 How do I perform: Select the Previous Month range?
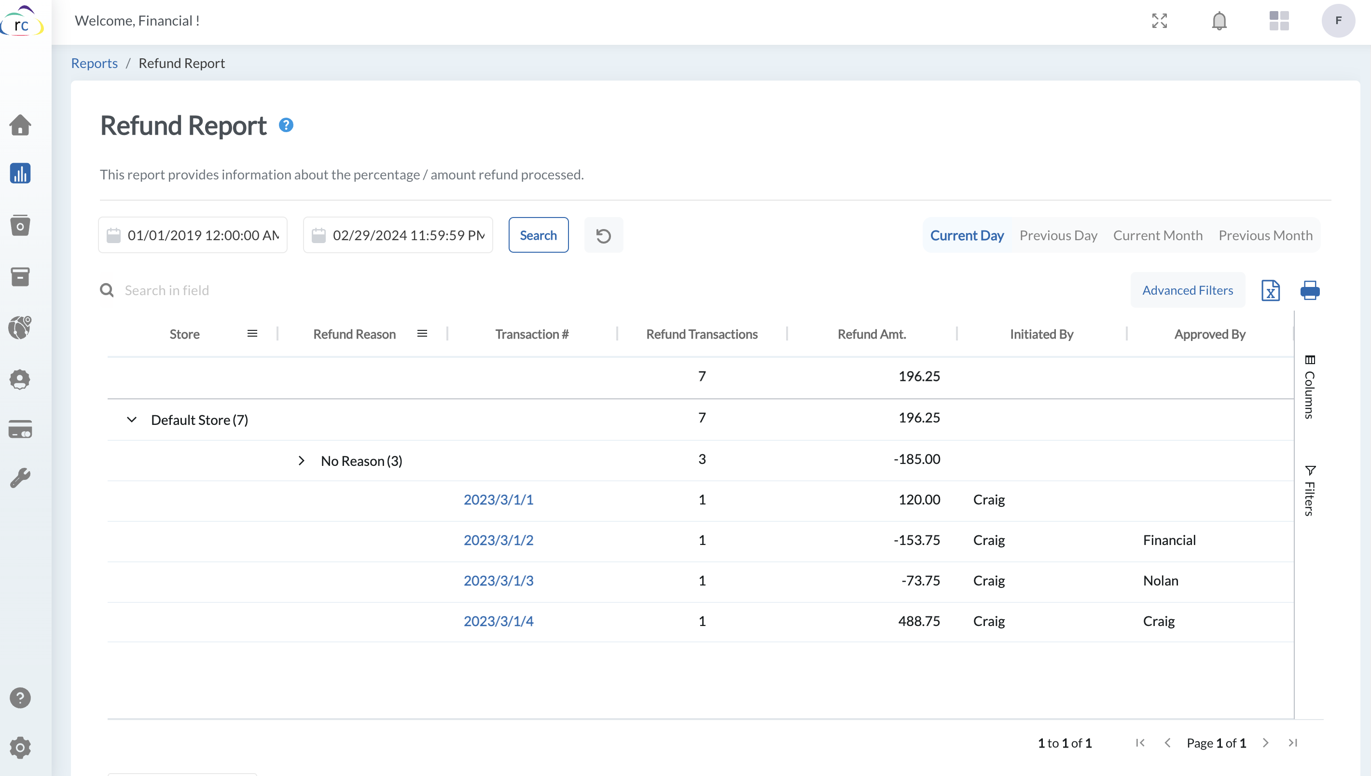click(1265, 235)
